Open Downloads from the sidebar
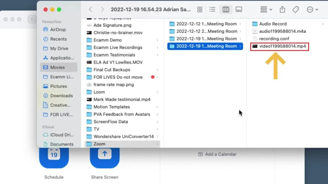The image size is (328, 184). 61,96
